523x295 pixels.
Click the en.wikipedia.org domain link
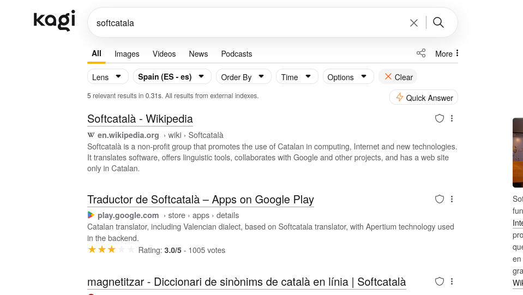128,135
